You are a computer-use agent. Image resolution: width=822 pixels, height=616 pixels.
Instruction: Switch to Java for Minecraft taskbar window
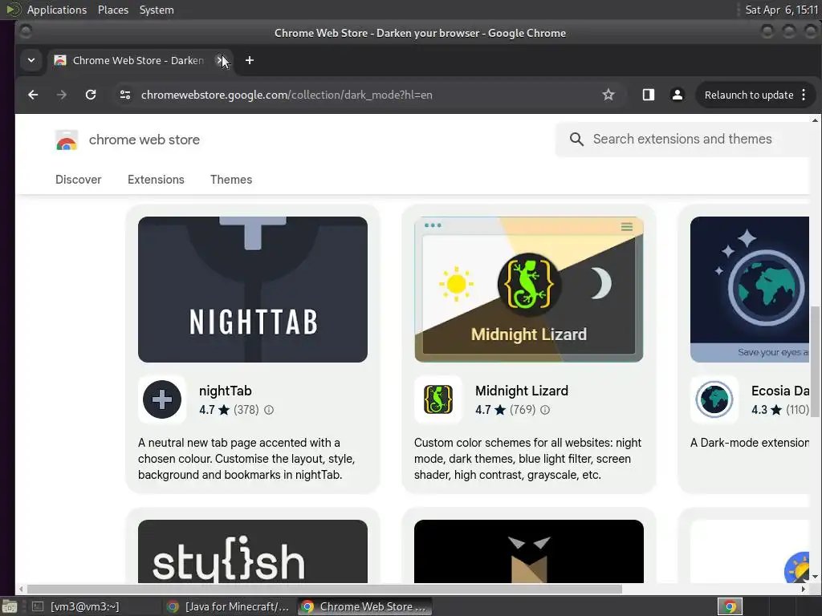pyautogui.click(x=229, y=606)
